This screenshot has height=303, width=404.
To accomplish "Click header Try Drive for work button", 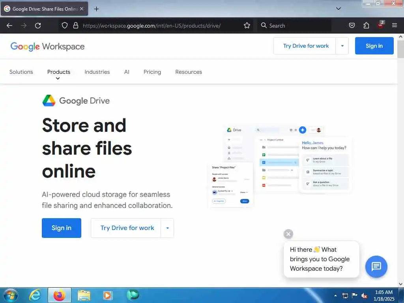I will [306, 46].
